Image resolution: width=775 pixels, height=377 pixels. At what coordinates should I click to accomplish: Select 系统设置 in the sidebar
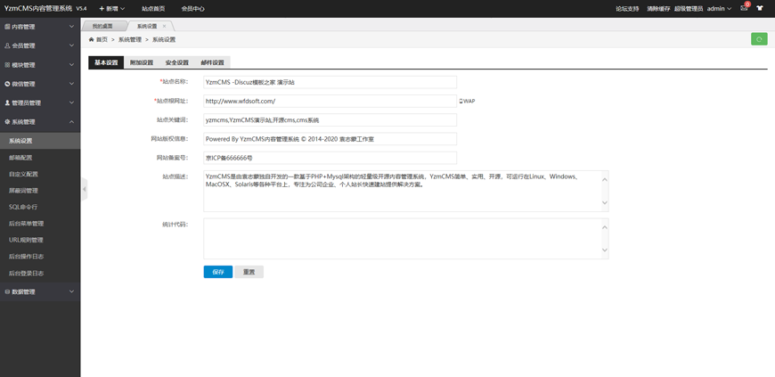[x=40, y=141]
